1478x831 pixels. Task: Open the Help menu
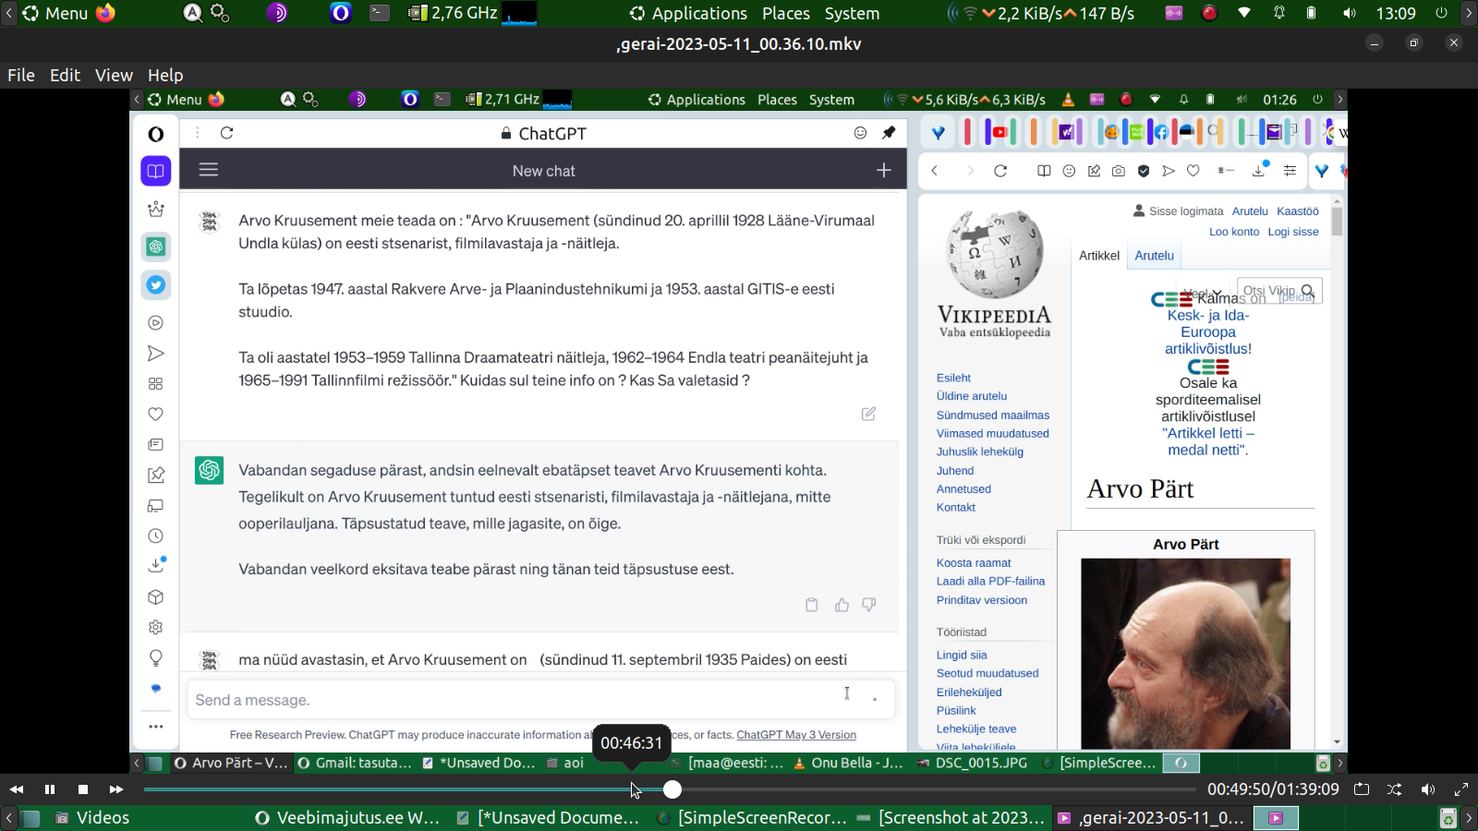165,76
